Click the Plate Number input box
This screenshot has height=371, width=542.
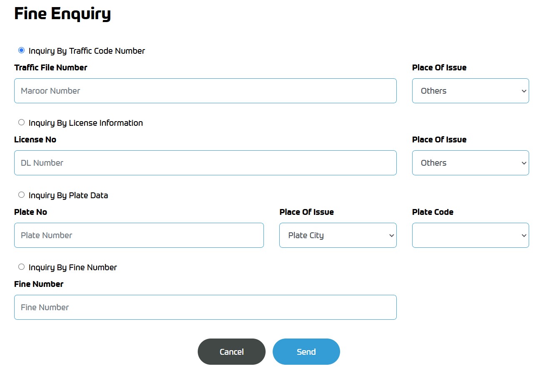139,235
